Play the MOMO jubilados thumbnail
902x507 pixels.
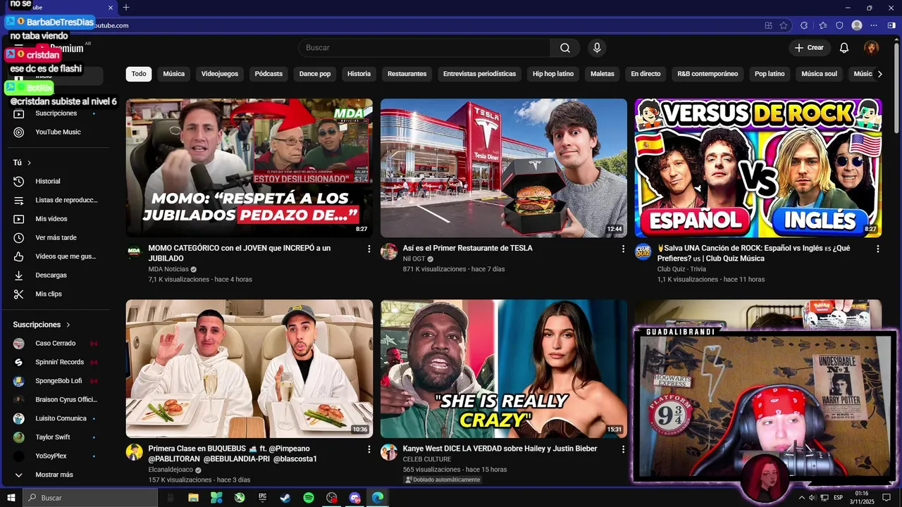(249, 168)
